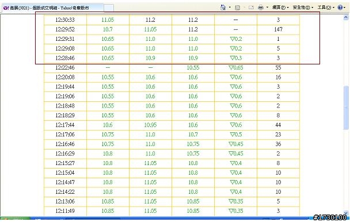Viewport: 350px width, 222px height.
Task: Click bid price 10.85 in the 12:13:06 row
Action: click(x=108, y=201)
